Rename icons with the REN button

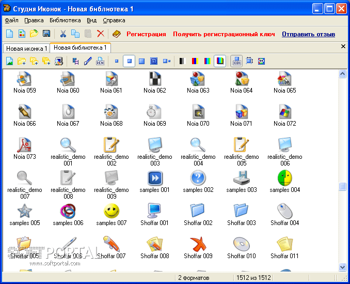click(x=100, y=61)
